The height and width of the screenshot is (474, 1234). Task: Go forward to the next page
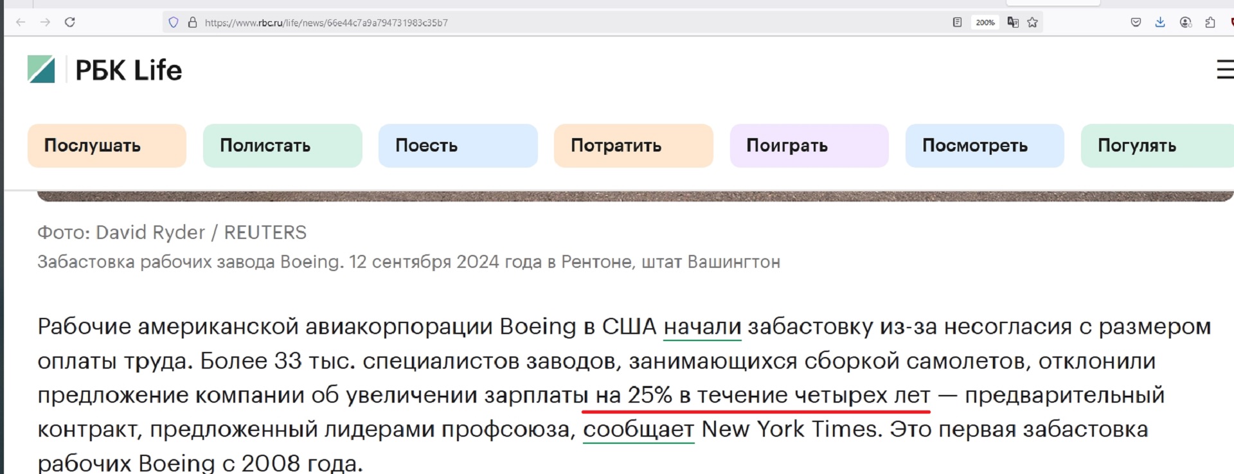click(45, 22)
